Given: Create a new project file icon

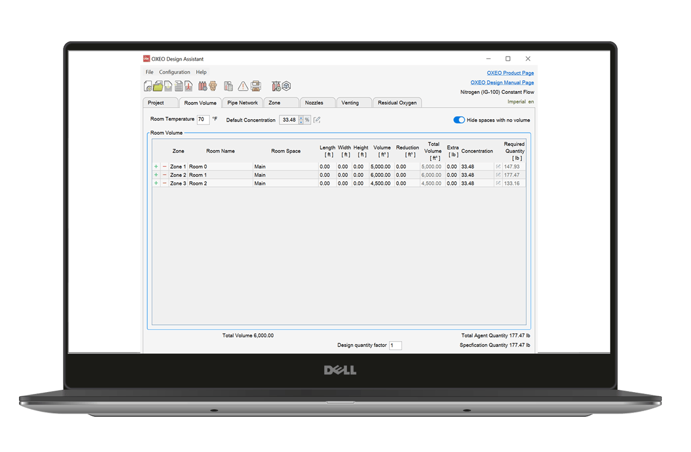Looking at the screenshot, I should (x=148, y=86).
